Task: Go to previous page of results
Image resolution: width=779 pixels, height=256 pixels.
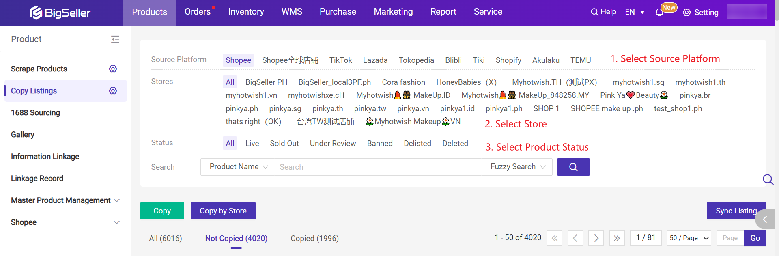Action: [575, 238]
